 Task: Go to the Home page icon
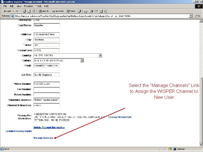coord(34,11)
